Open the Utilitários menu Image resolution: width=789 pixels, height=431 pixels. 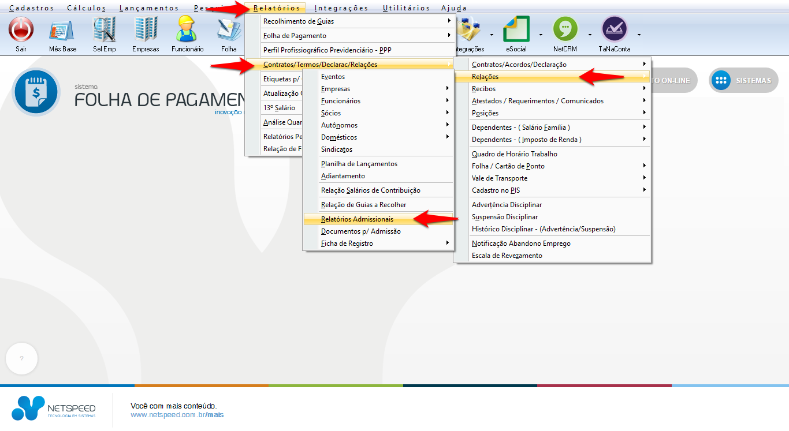[406, 8]
